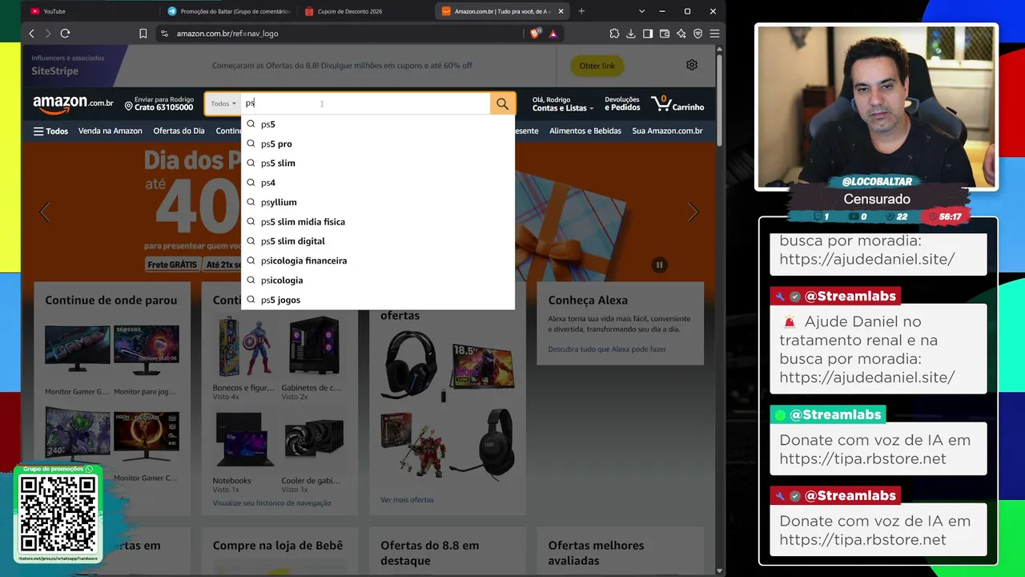Click into the Amazon search input field
Viewport: 1025px width, 577px height.
coord(365,103)
